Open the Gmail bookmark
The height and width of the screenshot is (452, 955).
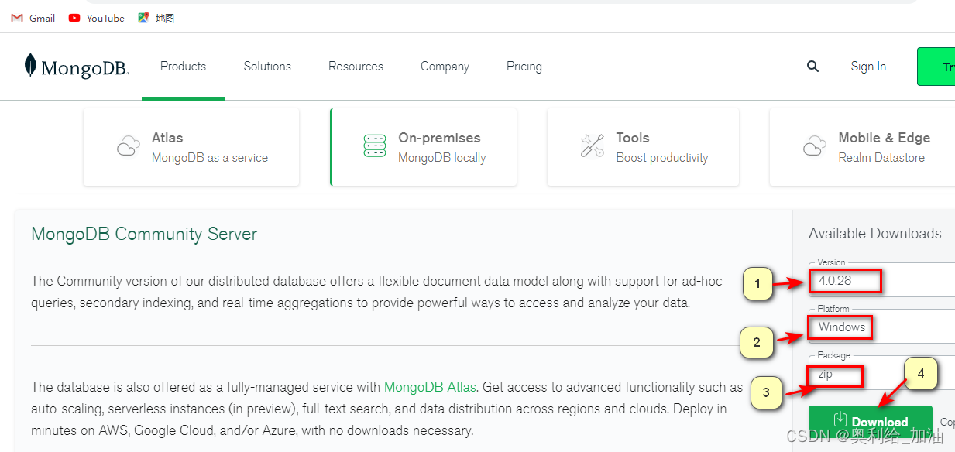(33, 18)
